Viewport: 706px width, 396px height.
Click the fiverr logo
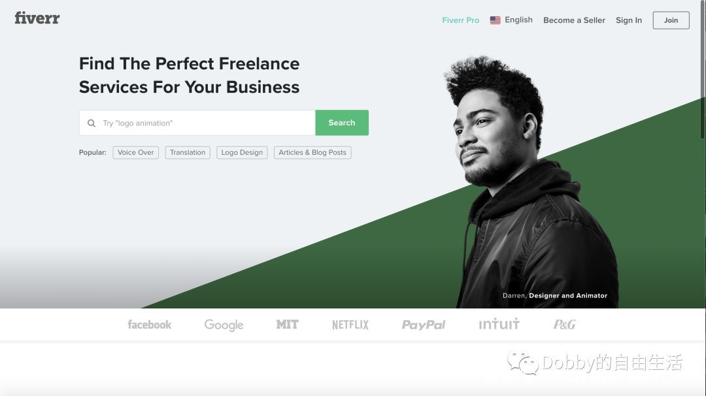[37, 18]
